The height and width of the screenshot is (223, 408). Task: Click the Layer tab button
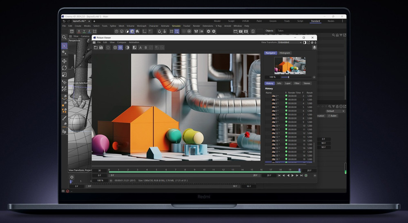[x=288, y=83]
